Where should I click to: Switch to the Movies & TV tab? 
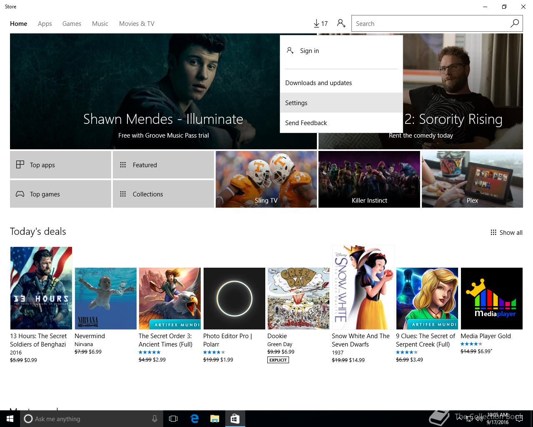(137, 23)
